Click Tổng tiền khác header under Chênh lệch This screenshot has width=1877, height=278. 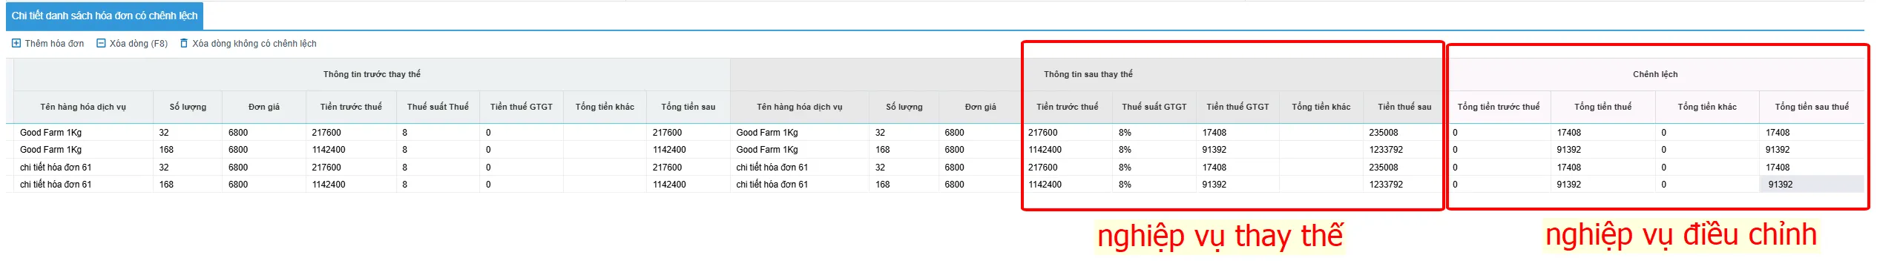pyautogui.click(x=1707, y=107)
